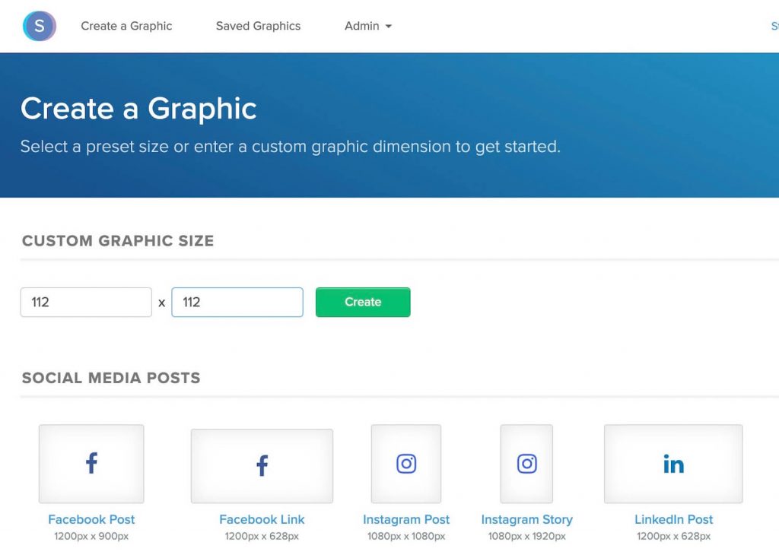Click the SOCIAL MEDIA POSTS section heading

click(111, 378)
